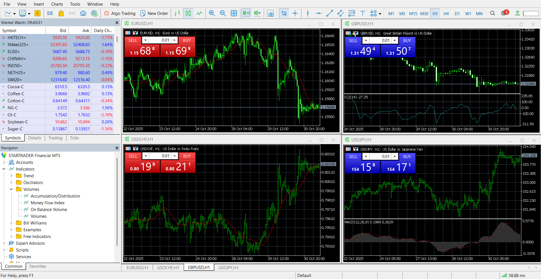
Task: Toggle chart shift from right edge
Action: (258, 13)
